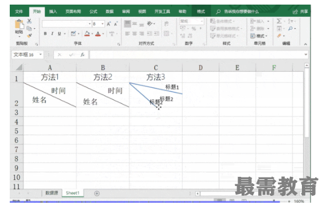Click the Copy icon in clipboard group
This screenshot has height=209, width=322.
[x=29, y=28]
